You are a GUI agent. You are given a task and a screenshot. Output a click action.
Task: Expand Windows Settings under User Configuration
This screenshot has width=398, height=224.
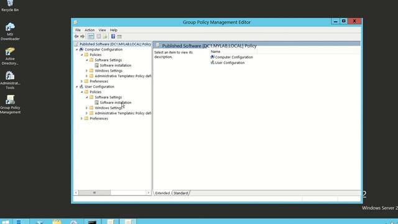(x=87, y=108)
